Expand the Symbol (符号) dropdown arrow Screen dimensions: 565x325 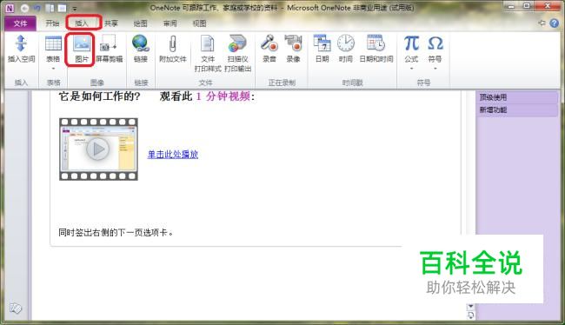[x=435, y=68]
